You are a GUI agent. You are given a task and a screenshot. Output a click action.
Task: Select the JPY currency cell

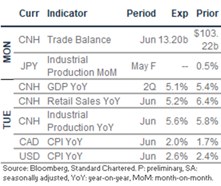[x=29, y=66]
